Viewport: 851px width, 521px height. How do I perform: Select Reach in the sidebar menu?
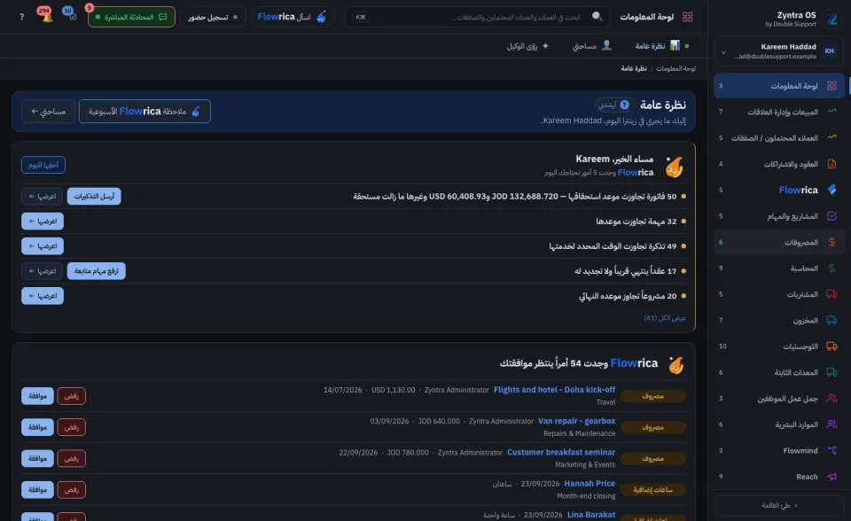coord(779,477)
